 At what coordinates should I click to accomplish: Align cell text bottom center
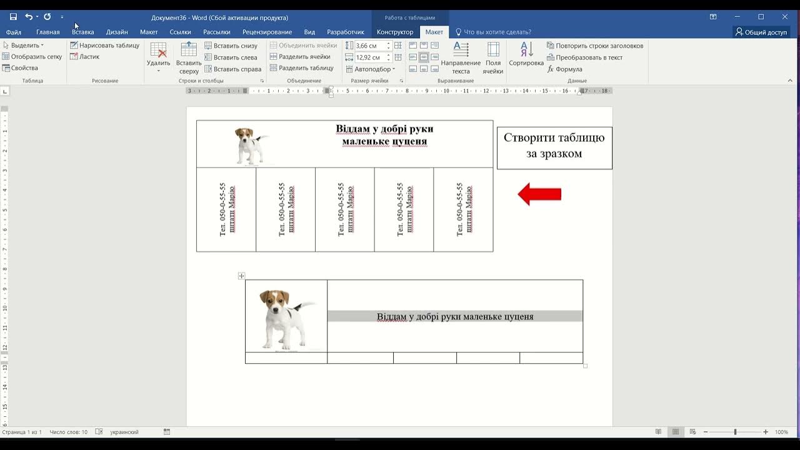tap(424, 68)
